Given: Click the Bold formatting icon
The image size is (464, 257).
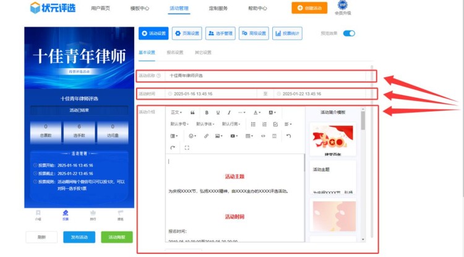Looking at the screenshot, I should [207, 113].
